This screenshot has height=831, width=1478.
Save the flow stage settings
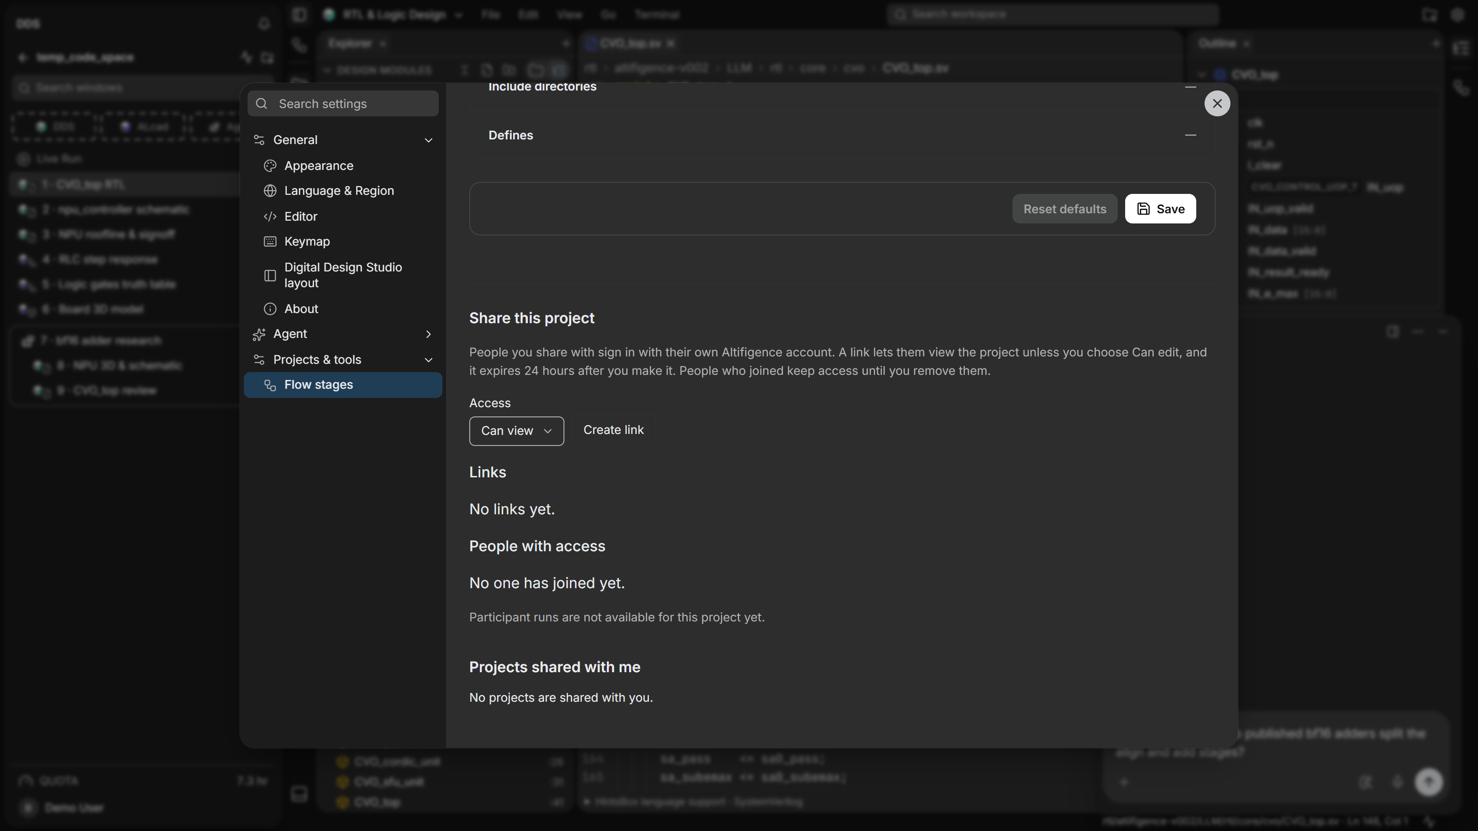pos(1160,209)
